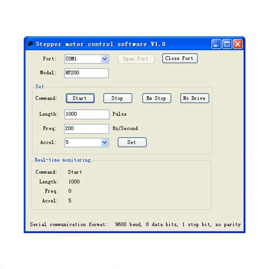Click the Length input showing 1000
The width and height of the screenshot is (269, 269).
(87, 114)
